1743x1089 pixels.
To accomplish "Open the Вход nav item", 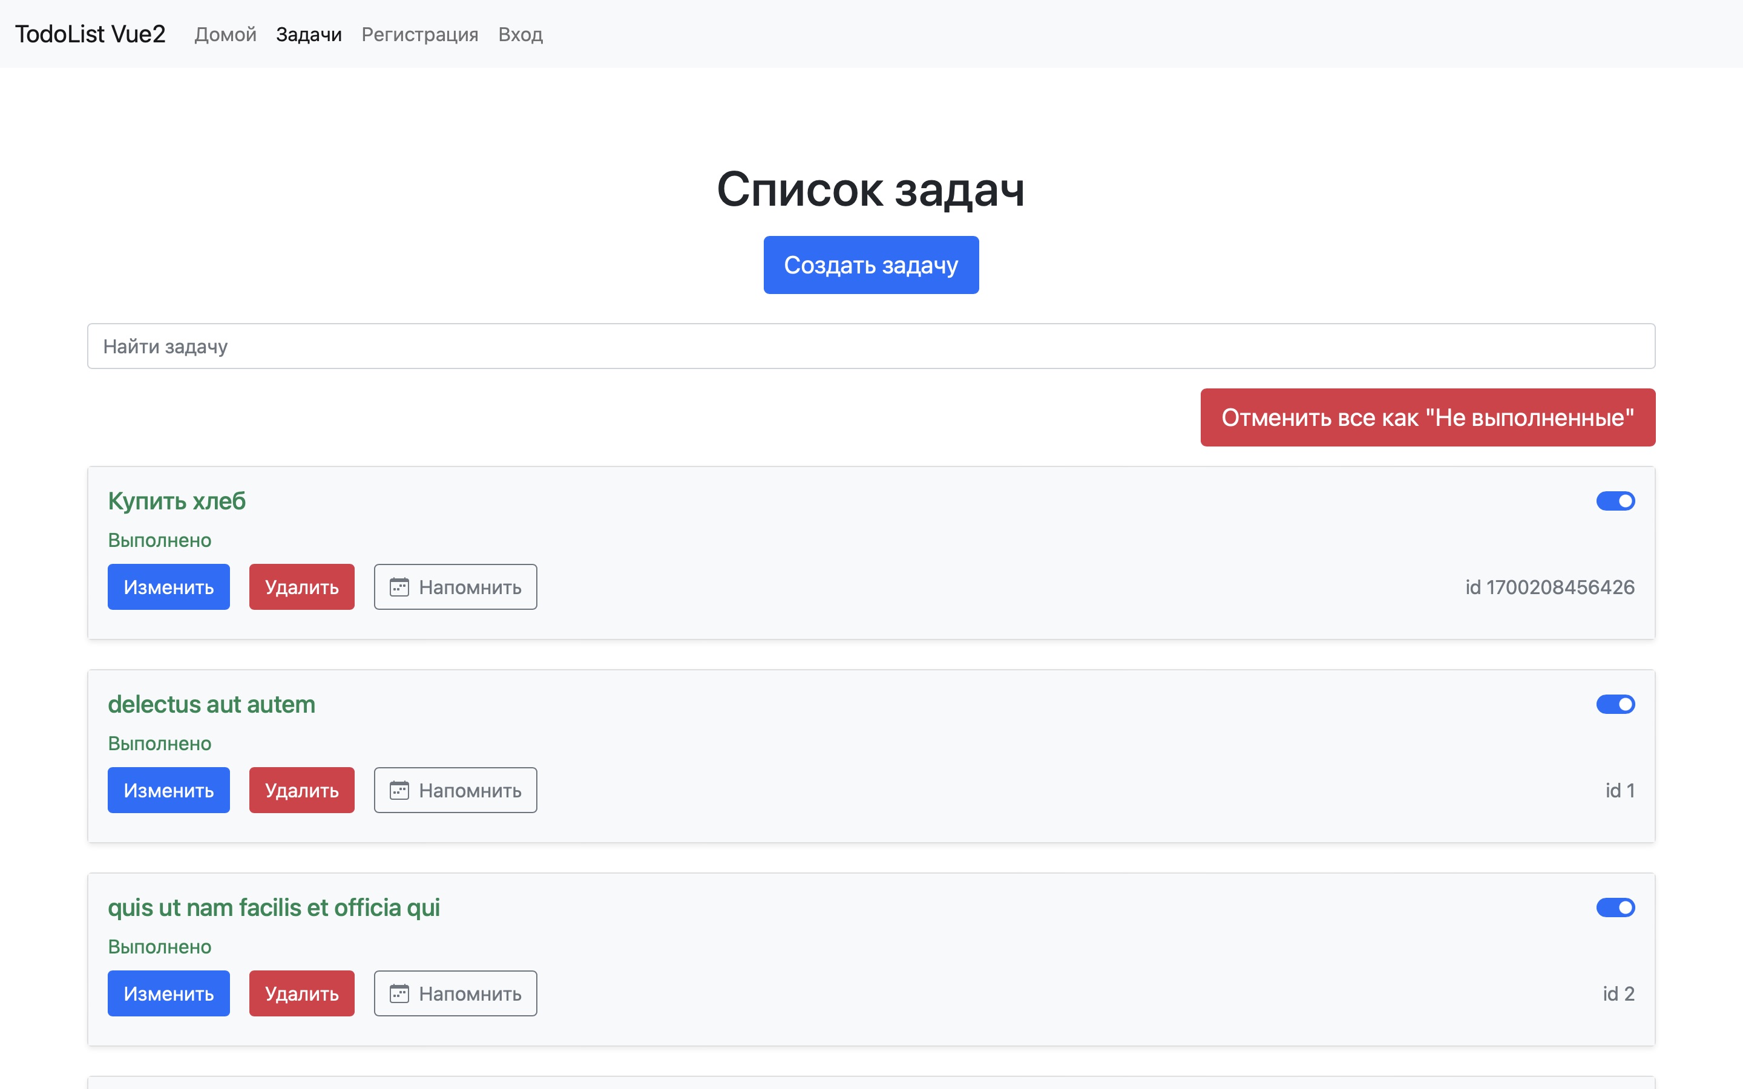I will coord(520,34).
